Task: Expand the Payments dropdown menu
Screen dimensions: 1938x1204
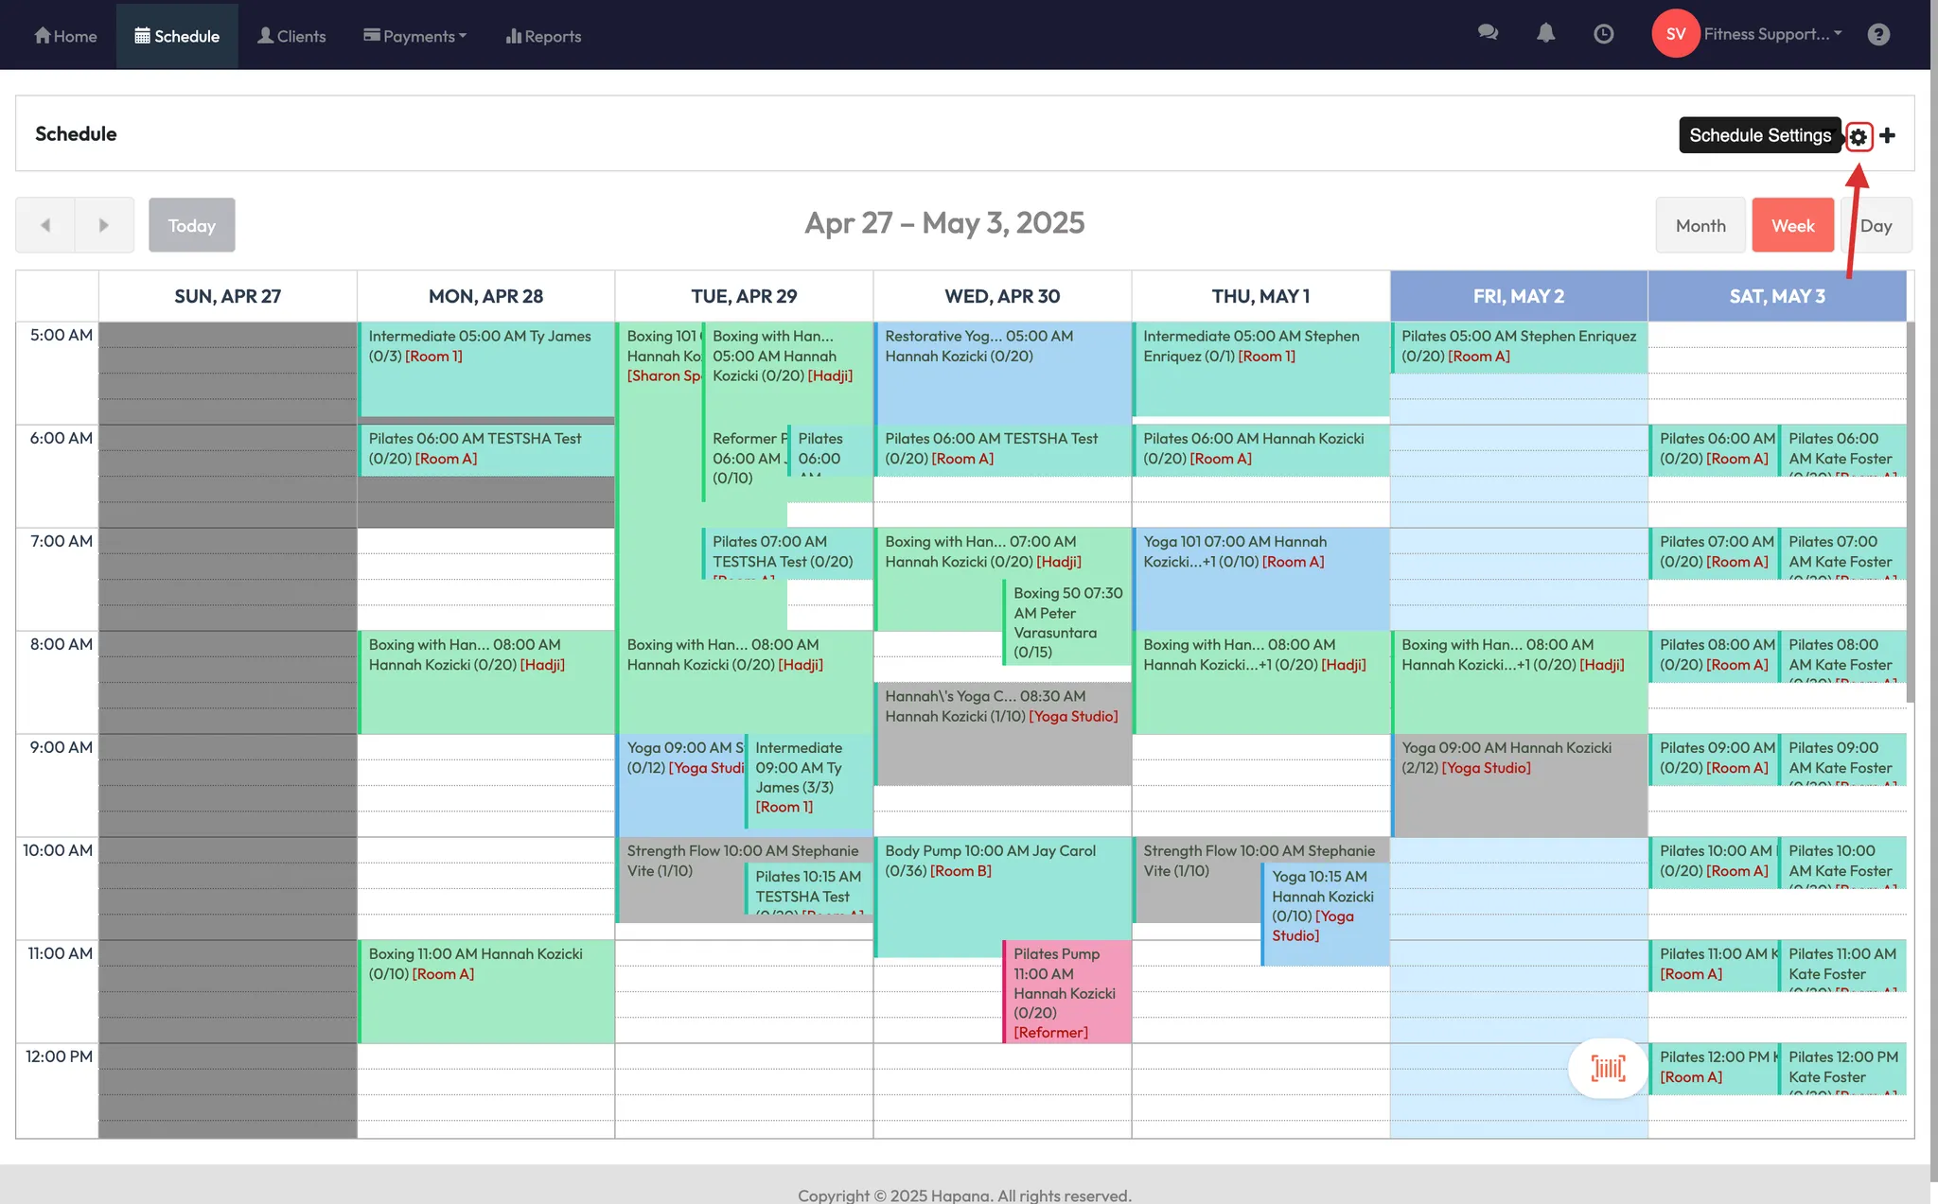Action: click(415, 36)
